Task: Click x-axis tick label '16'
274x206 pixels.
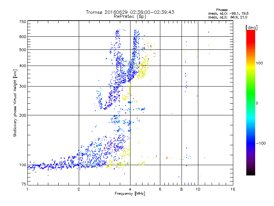Action: [x=233, y=189]
